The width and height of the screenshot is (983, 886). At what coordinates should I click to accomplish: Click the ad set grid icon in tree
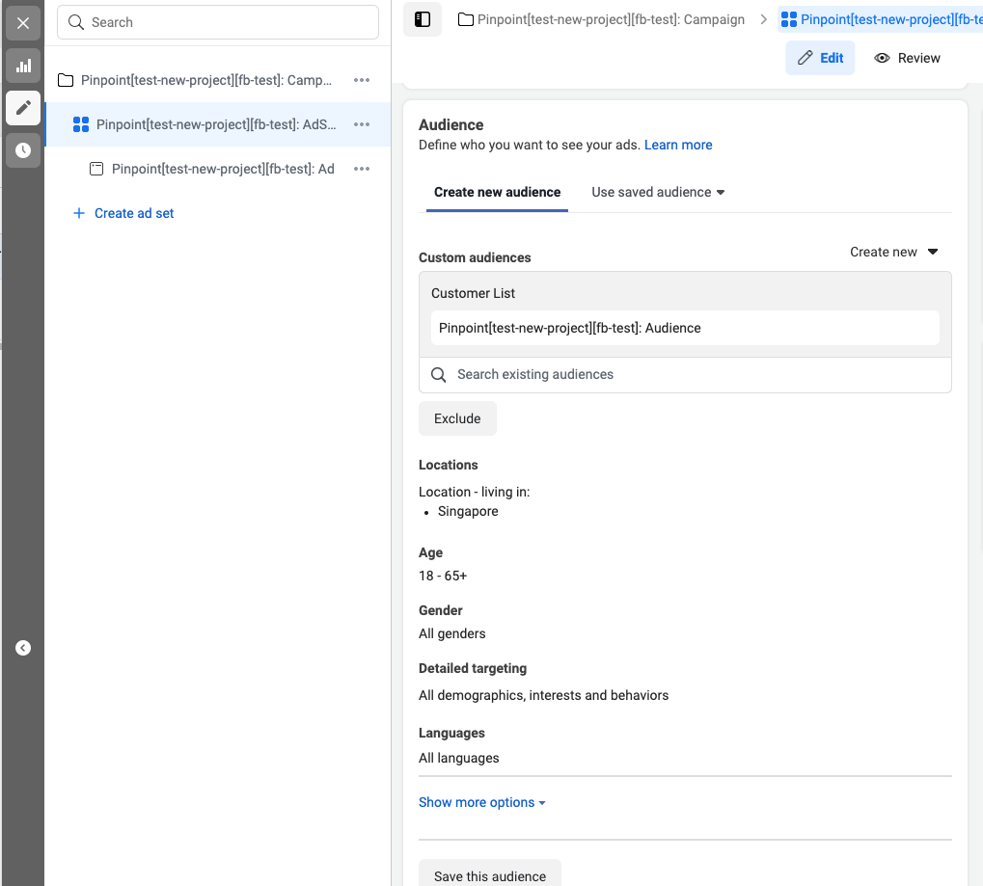81,124
